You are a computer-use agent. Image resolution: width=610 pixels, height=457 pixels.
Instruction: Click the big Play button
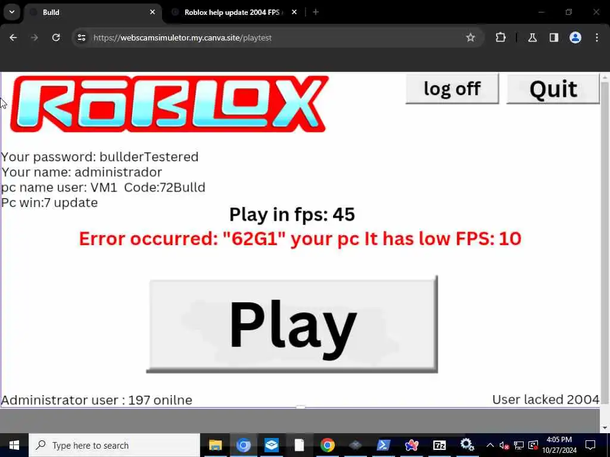pyautogui.click(x=292, y=325)
